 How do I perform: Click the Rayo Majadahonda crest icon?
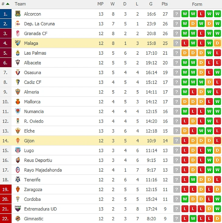(x=18, y=170)
